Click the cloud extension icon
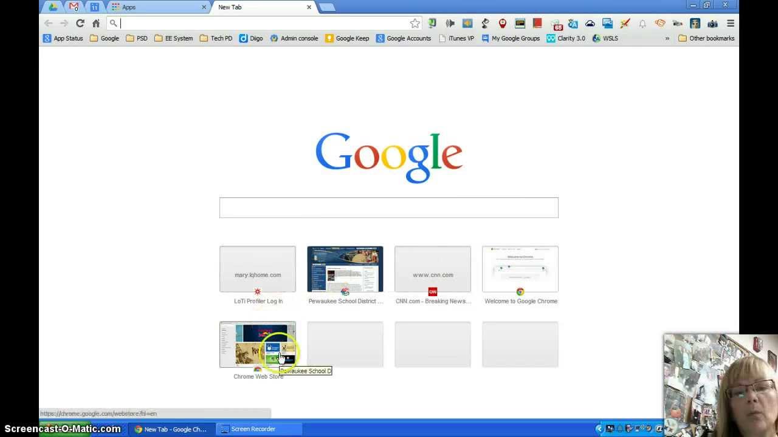 [x=590, y=23]
